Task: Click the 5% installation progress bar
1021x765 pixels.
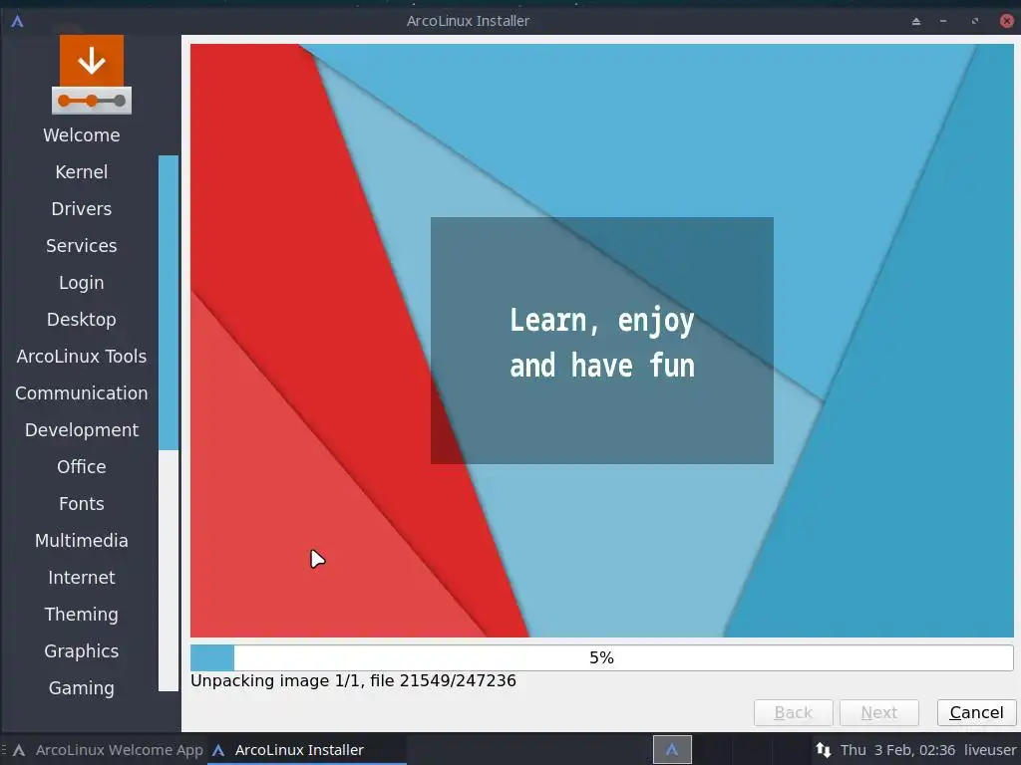Action: tap(601, 657)
